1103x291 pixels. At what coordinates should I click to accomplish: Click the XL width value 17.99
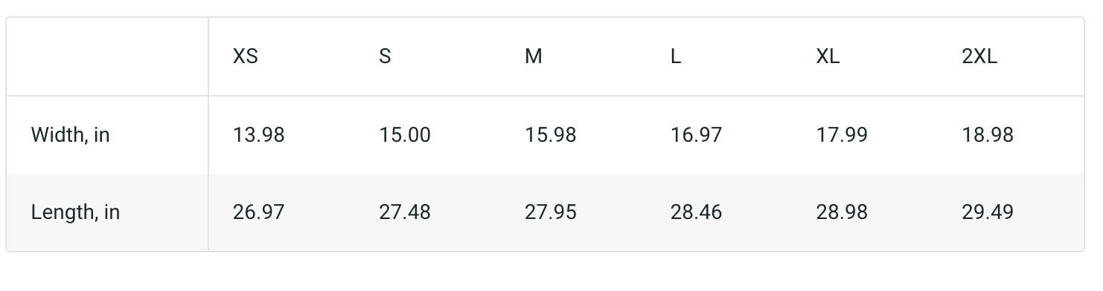pos(842,135)
